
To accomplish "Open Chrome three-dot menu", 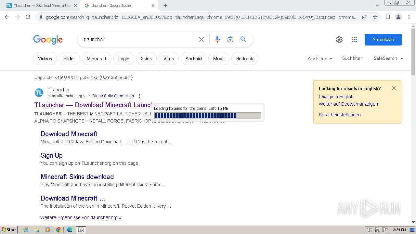I will coord(409,17).
